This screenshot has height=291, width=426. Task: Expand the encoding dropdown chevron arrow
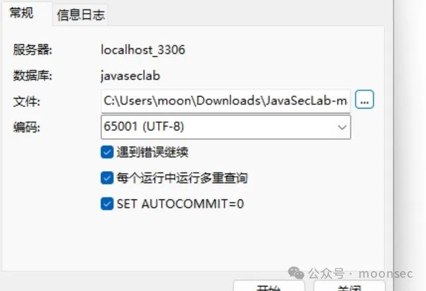pos(342,127)
